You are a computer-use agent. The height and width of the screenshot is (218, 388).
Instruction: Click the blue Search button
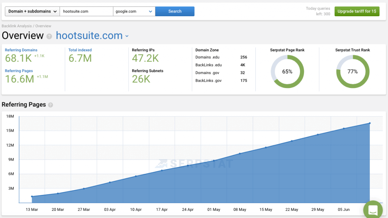click(175, 11)
